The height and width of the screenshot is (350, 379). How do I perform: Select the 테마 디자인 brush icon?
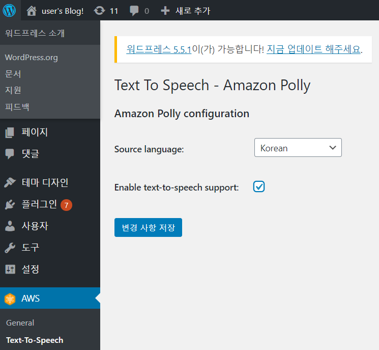point(10,182)
